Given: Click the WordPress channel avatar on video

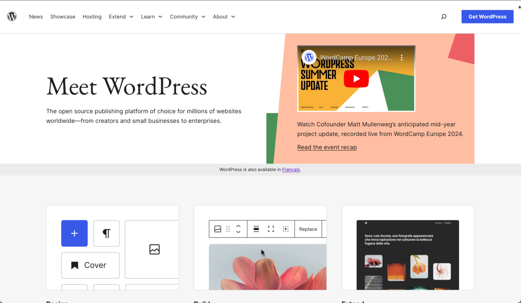Looking at the screenshot, I should (x=309, y=58).
